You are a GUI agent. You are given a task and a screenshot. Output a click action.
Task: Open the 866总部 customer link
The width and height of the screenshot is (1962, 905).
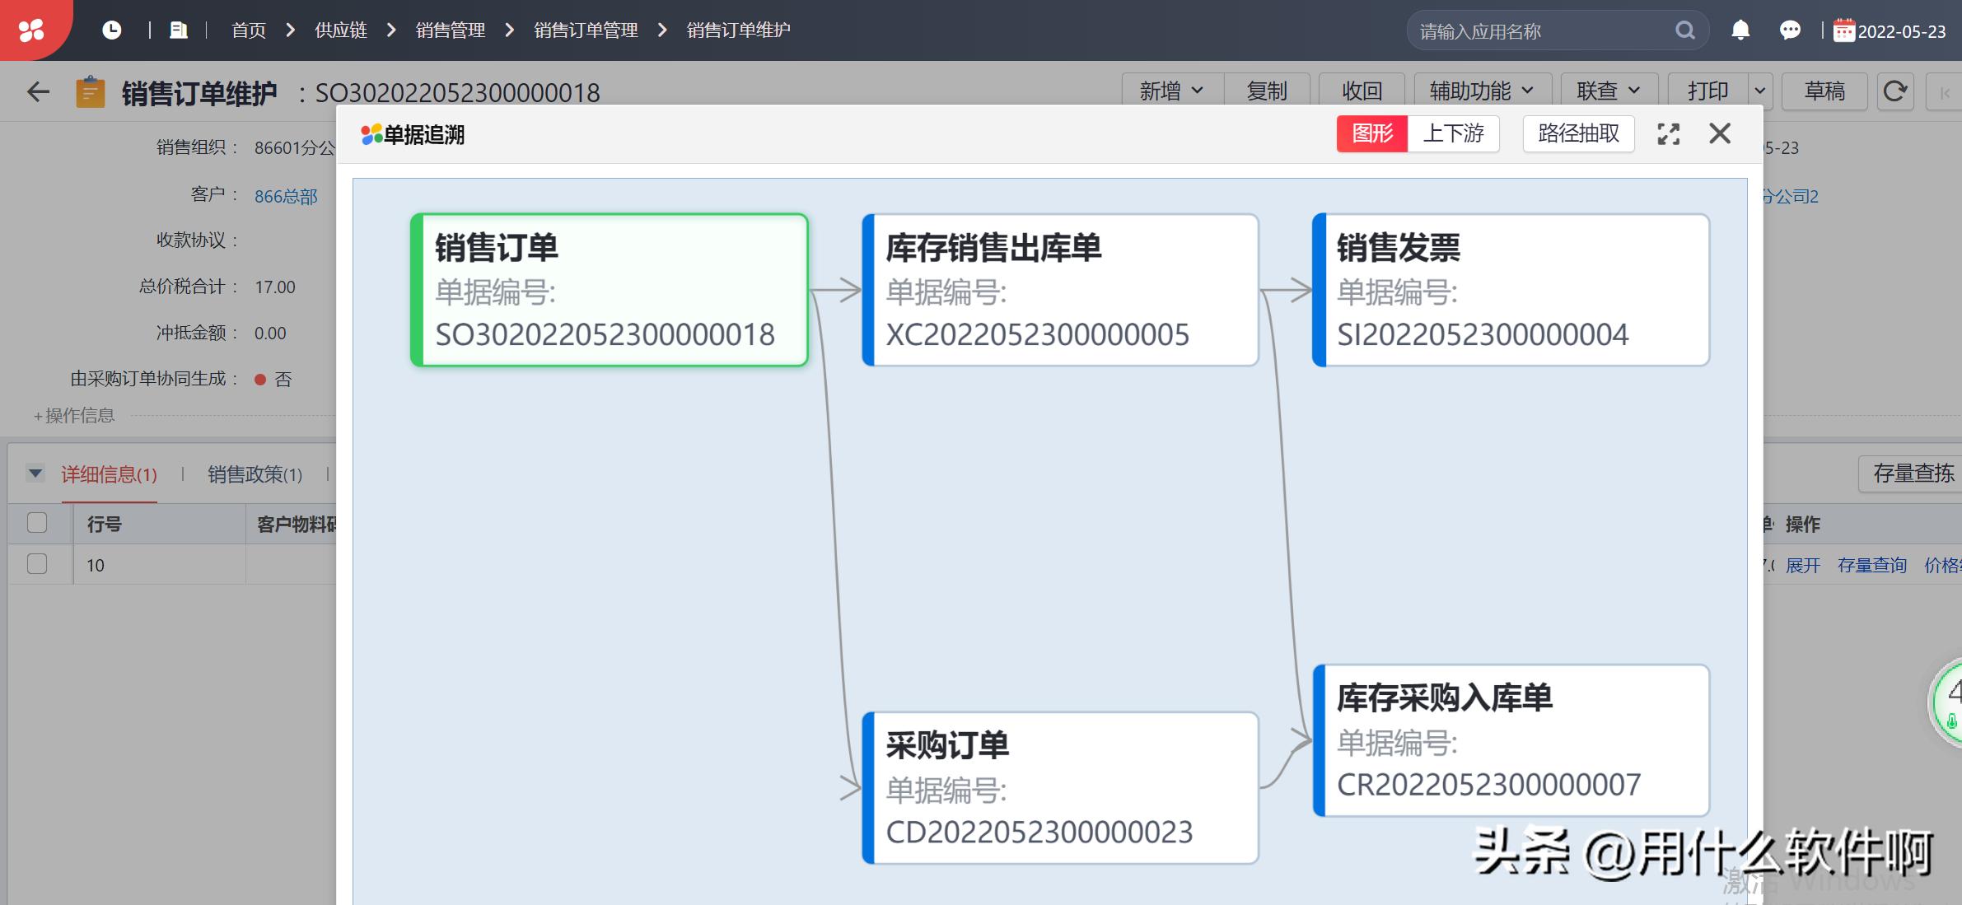285,196
